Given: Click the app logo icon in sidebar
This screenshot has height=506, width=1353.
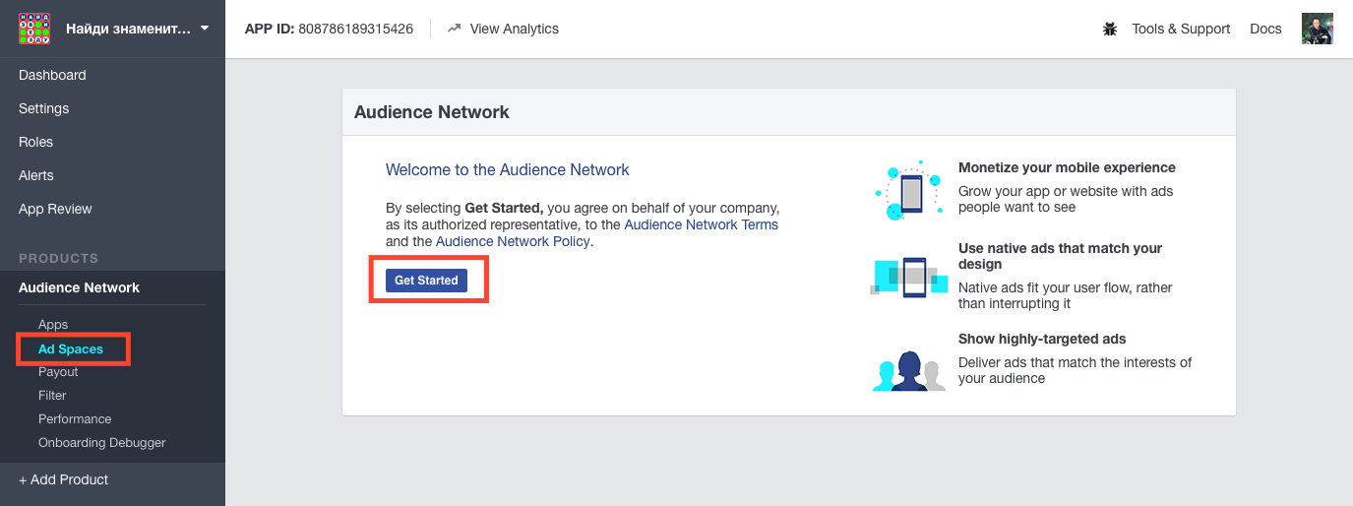Looking at the screenshot, I should click(x=34, y=29).
